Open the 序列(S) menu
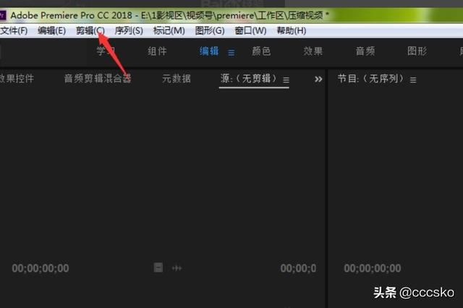 (x=129, y=30)
